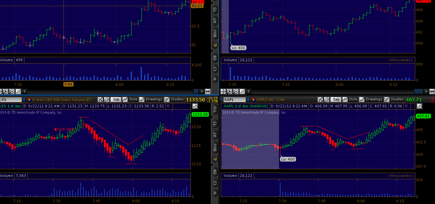This screenshot has height=204, width=435.
Task: Toggle AT sidebar button in upper strip
Action: 215,21
